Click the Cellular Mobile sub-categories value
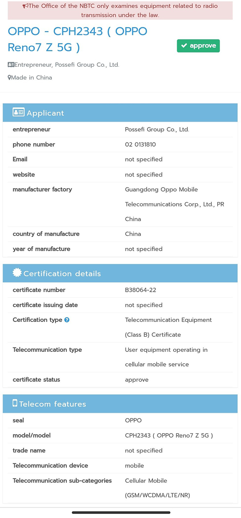This screenshot has height=518, width=241. pyautogui.click(x=157, y=488)
